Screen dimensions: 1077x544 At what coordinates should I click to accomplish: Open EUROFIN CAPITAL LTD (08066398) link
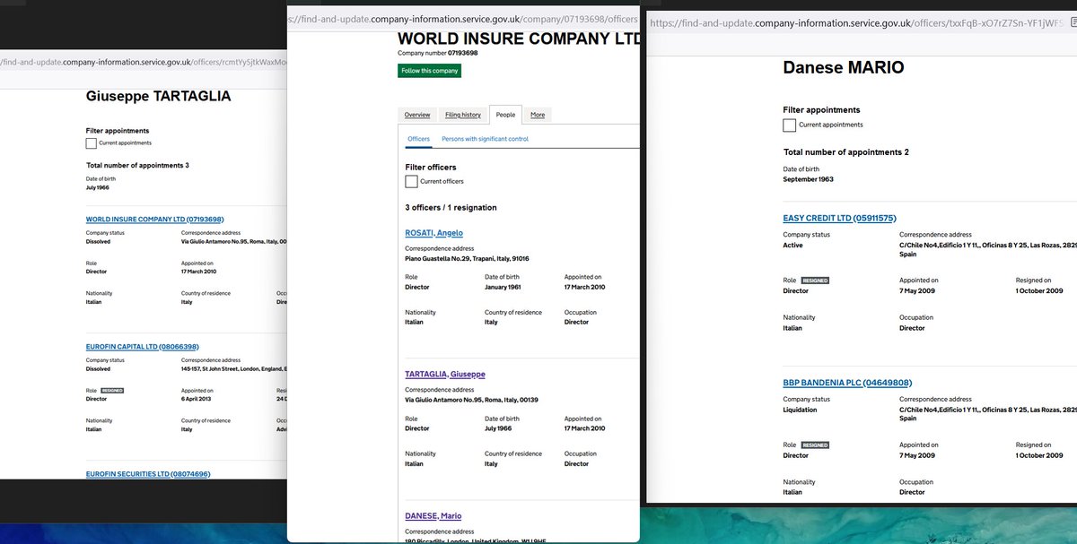pos(142,347)
